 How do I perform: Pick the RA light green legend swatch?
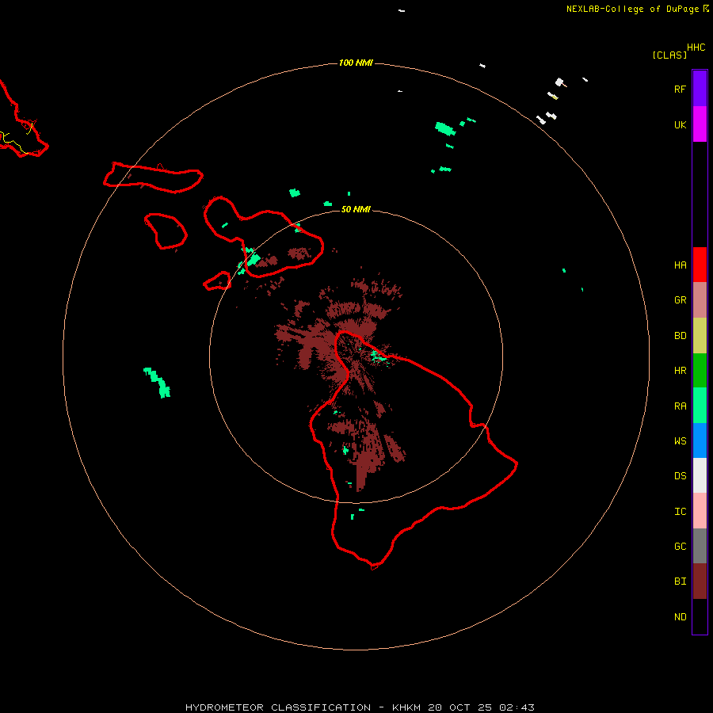(x=700, y=406)
